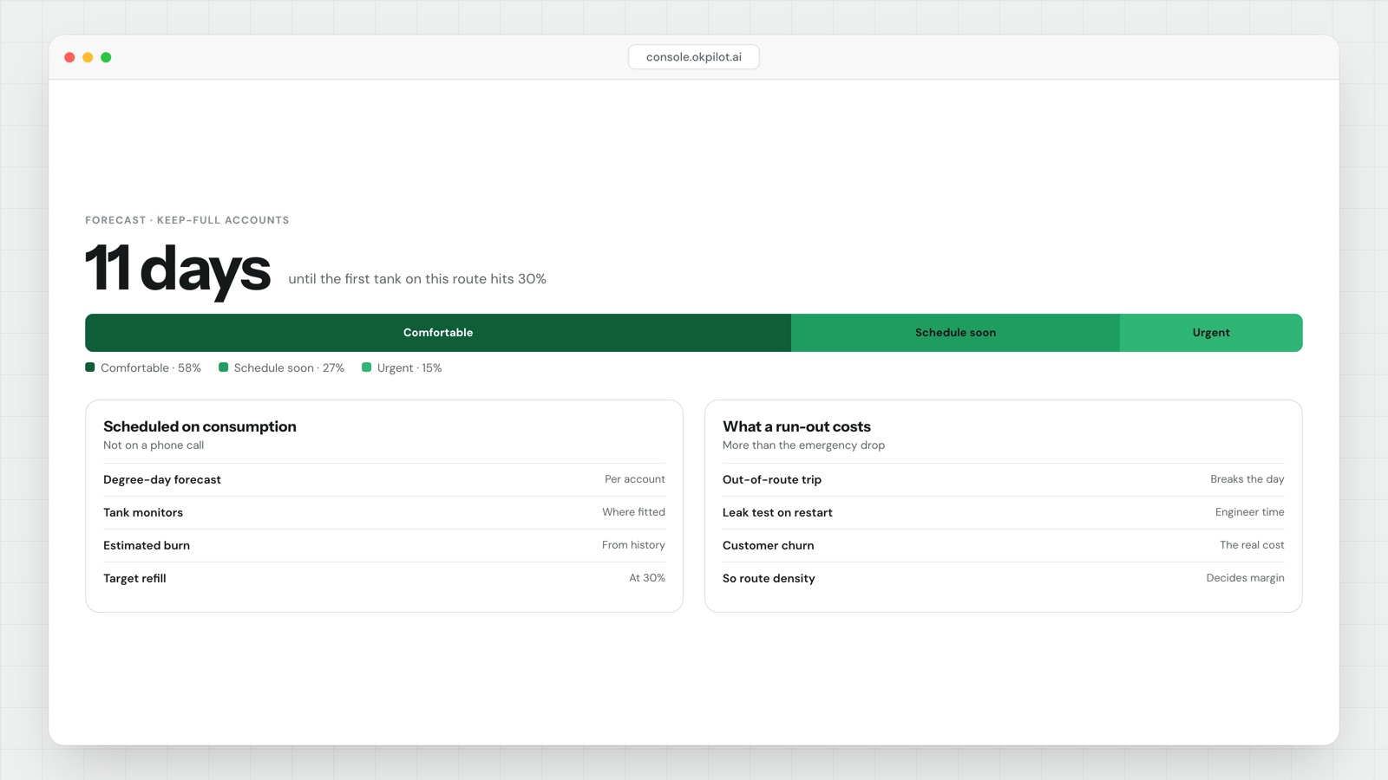Click the Schedule soon legend color swatch
Viewport: 1388px width, 780px height.
point(224,367)
